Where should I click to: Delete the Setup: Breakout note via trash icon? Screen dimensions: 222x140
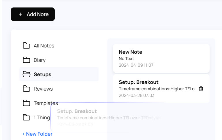[201, 89]
